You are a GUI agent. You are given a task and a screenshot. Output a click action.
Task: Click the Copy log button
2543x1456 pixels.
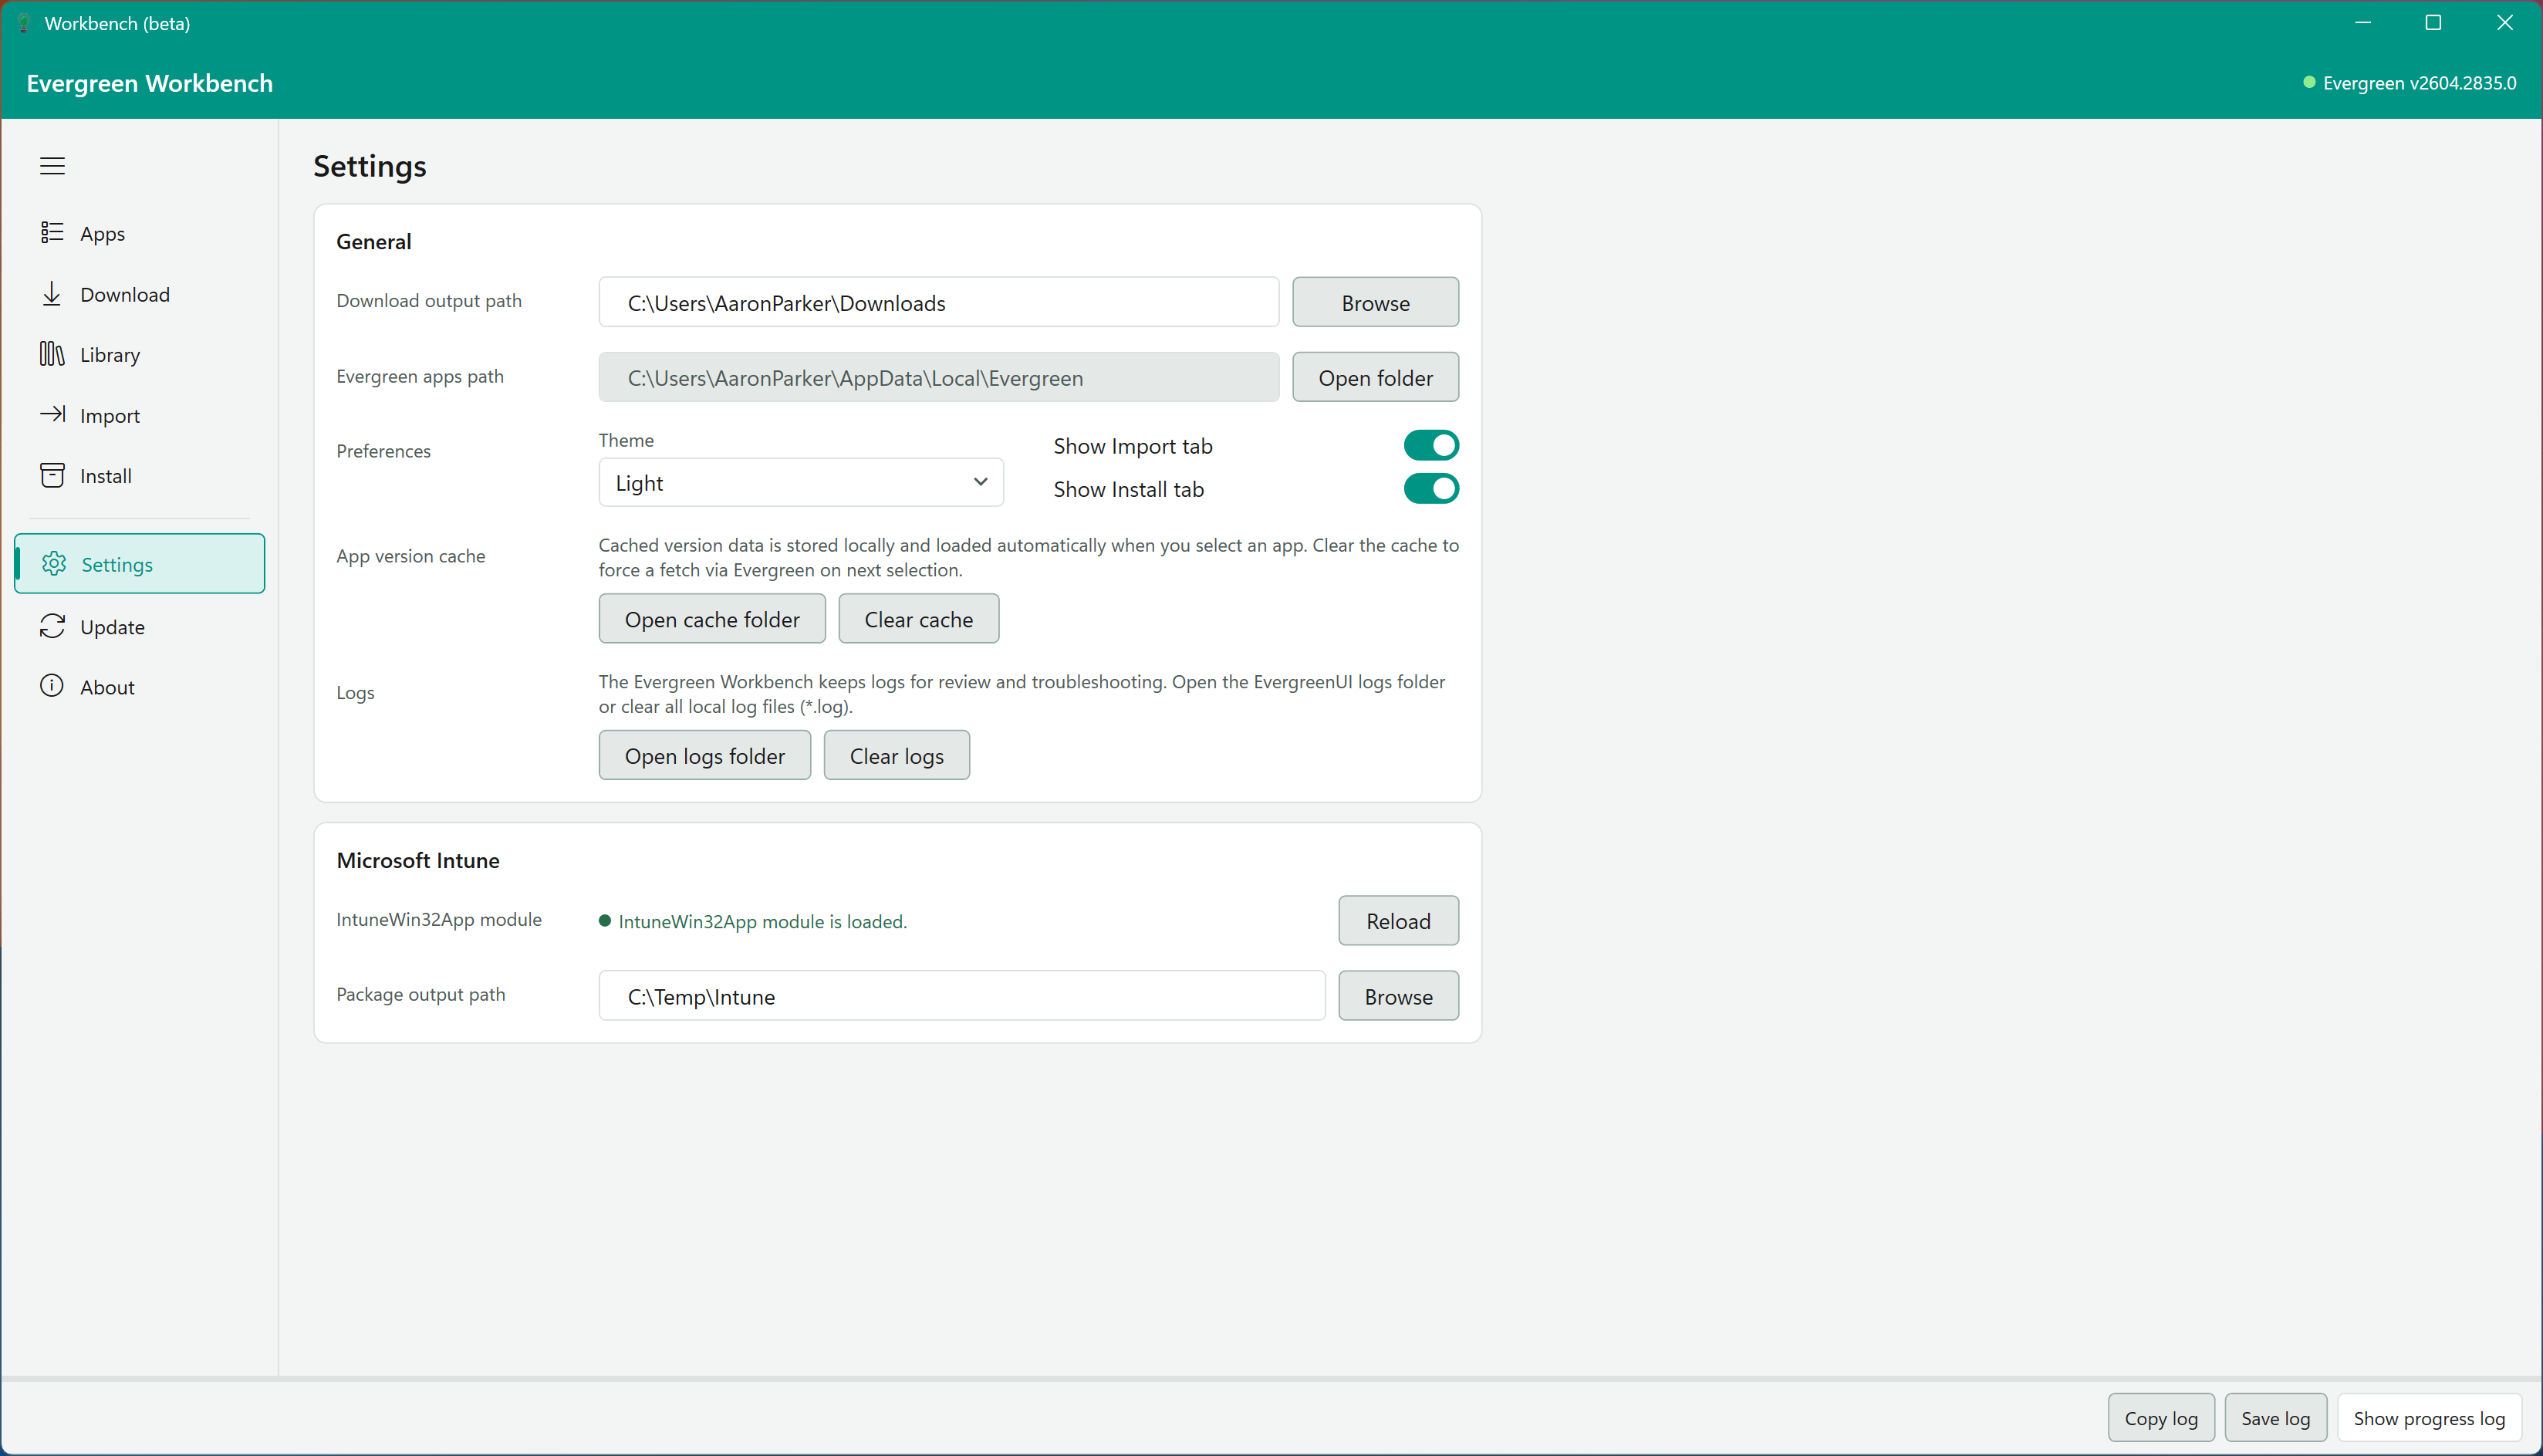click(x=2161, y=1417)
